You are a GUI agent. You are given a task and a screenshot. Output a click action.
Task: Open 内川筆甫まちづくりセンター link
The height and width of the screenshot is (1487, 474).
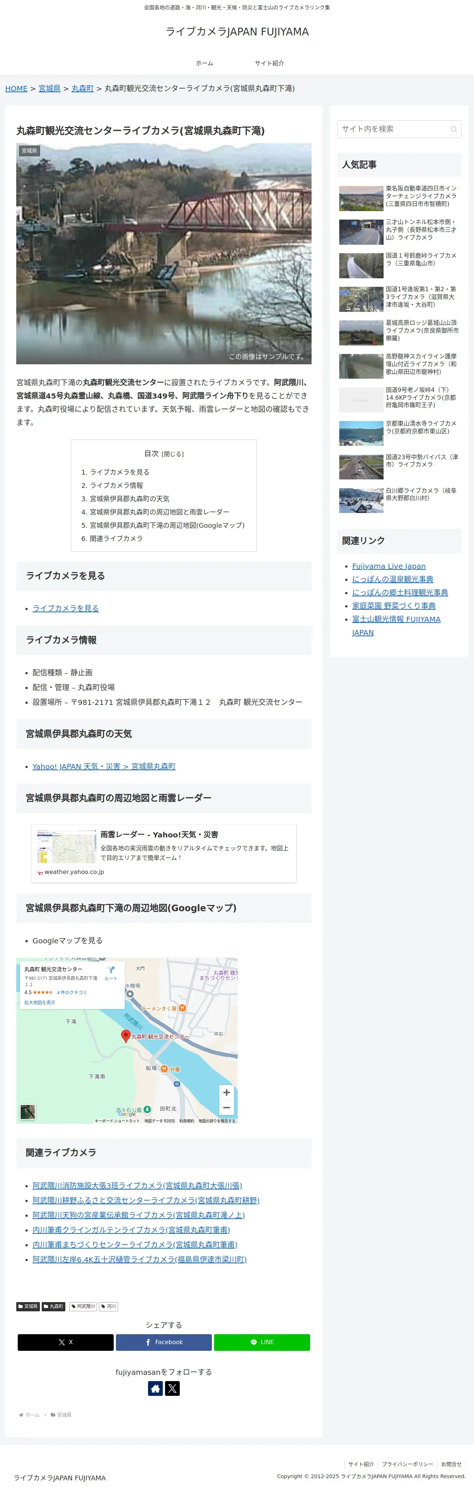135,1245
